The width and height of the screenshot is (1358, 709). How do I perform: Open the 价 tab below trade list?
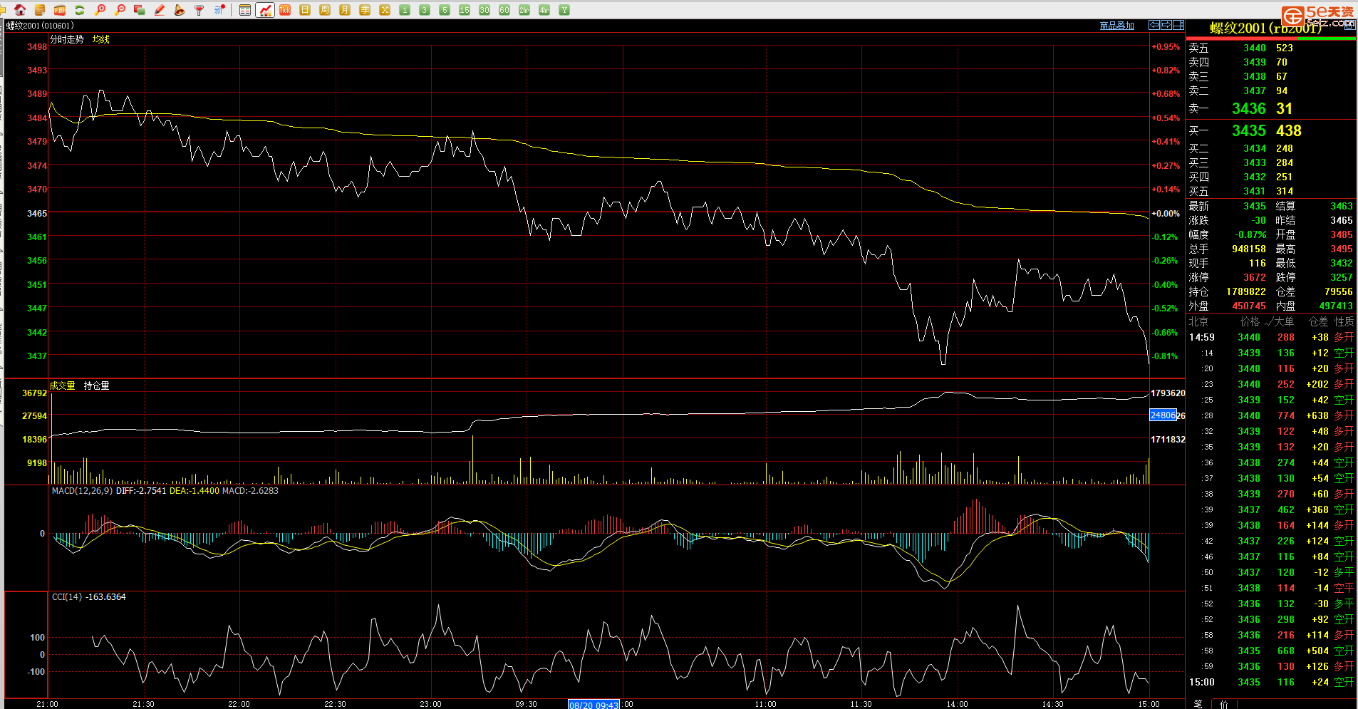1224,704
